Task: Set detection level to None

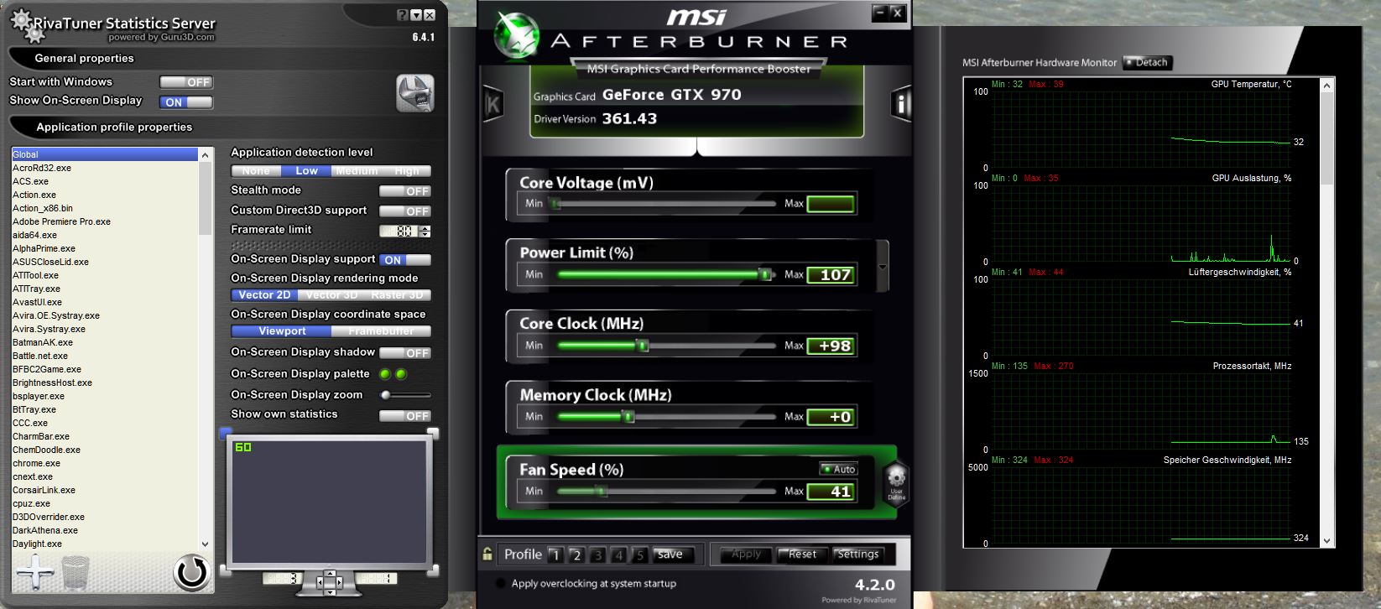Action: tap(256, 171)
